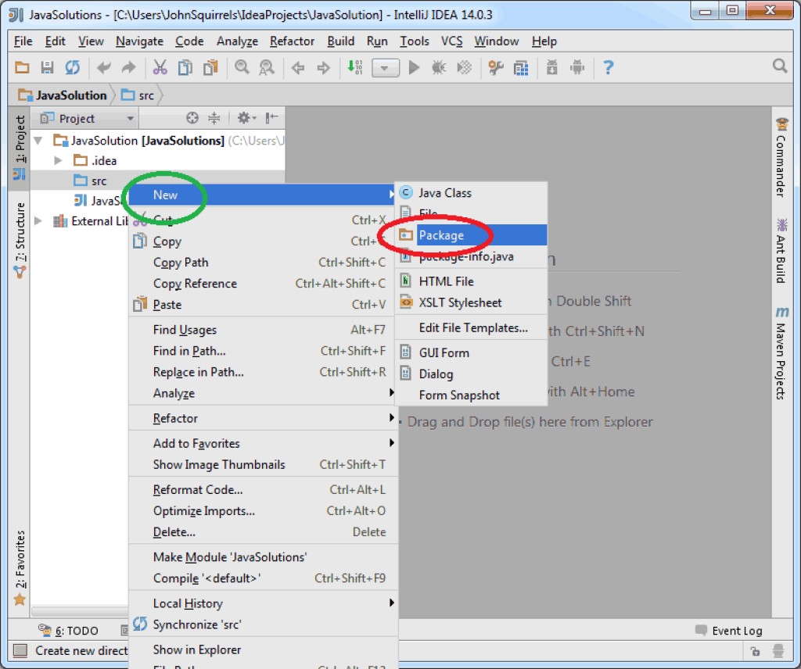Image resolution: width=801 pixels, height=669 pixels.
Task: Choose Java Class from the New submenu
Action: coord(444,193)
